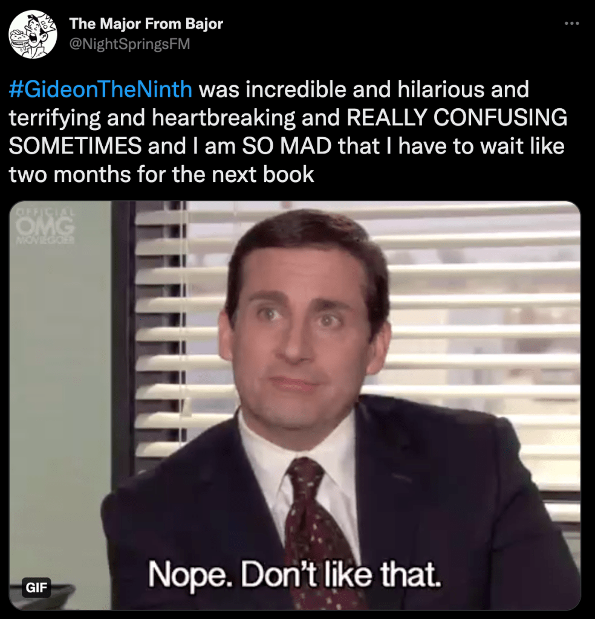
Task: Open the three-dot more options menu
Action: click(571, 24)
